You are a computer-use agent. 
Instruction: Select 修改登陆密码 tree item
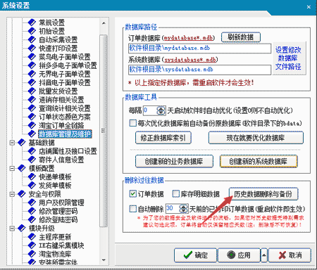pos(58,219)
